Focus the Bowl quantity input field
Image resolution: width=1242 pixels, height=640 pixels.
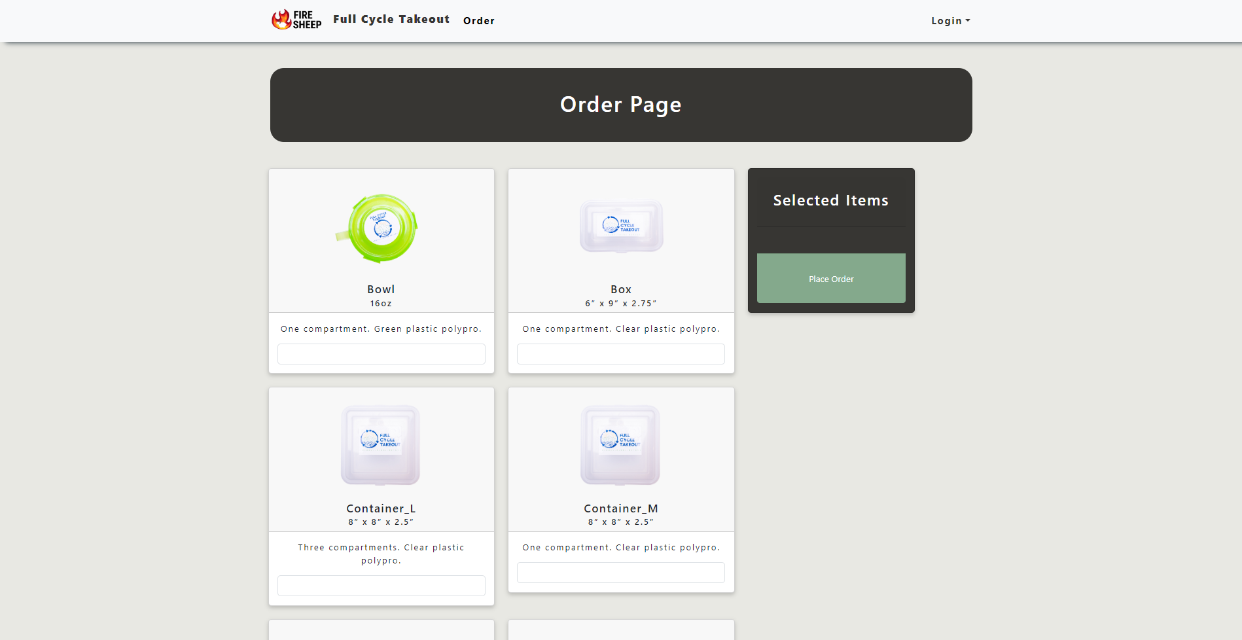381,354
